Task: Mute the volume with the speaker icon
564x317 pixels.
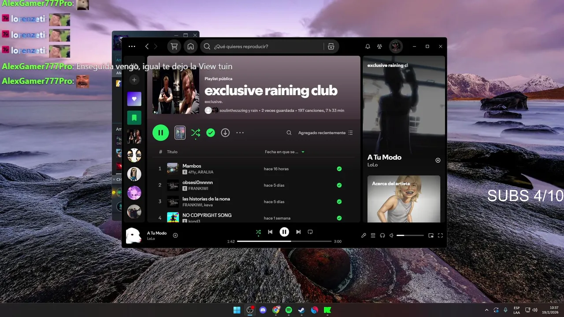Action: pos(391,236)
